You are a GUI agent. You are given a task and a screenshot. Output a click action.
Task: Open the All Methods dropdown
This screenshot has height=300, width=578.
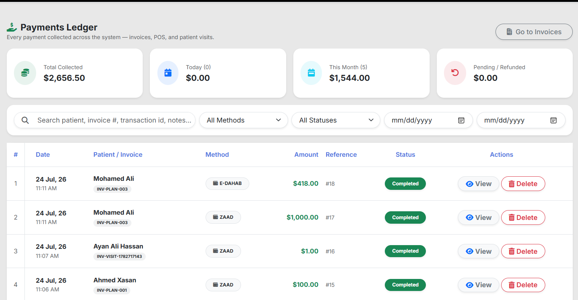click(244, 120)
